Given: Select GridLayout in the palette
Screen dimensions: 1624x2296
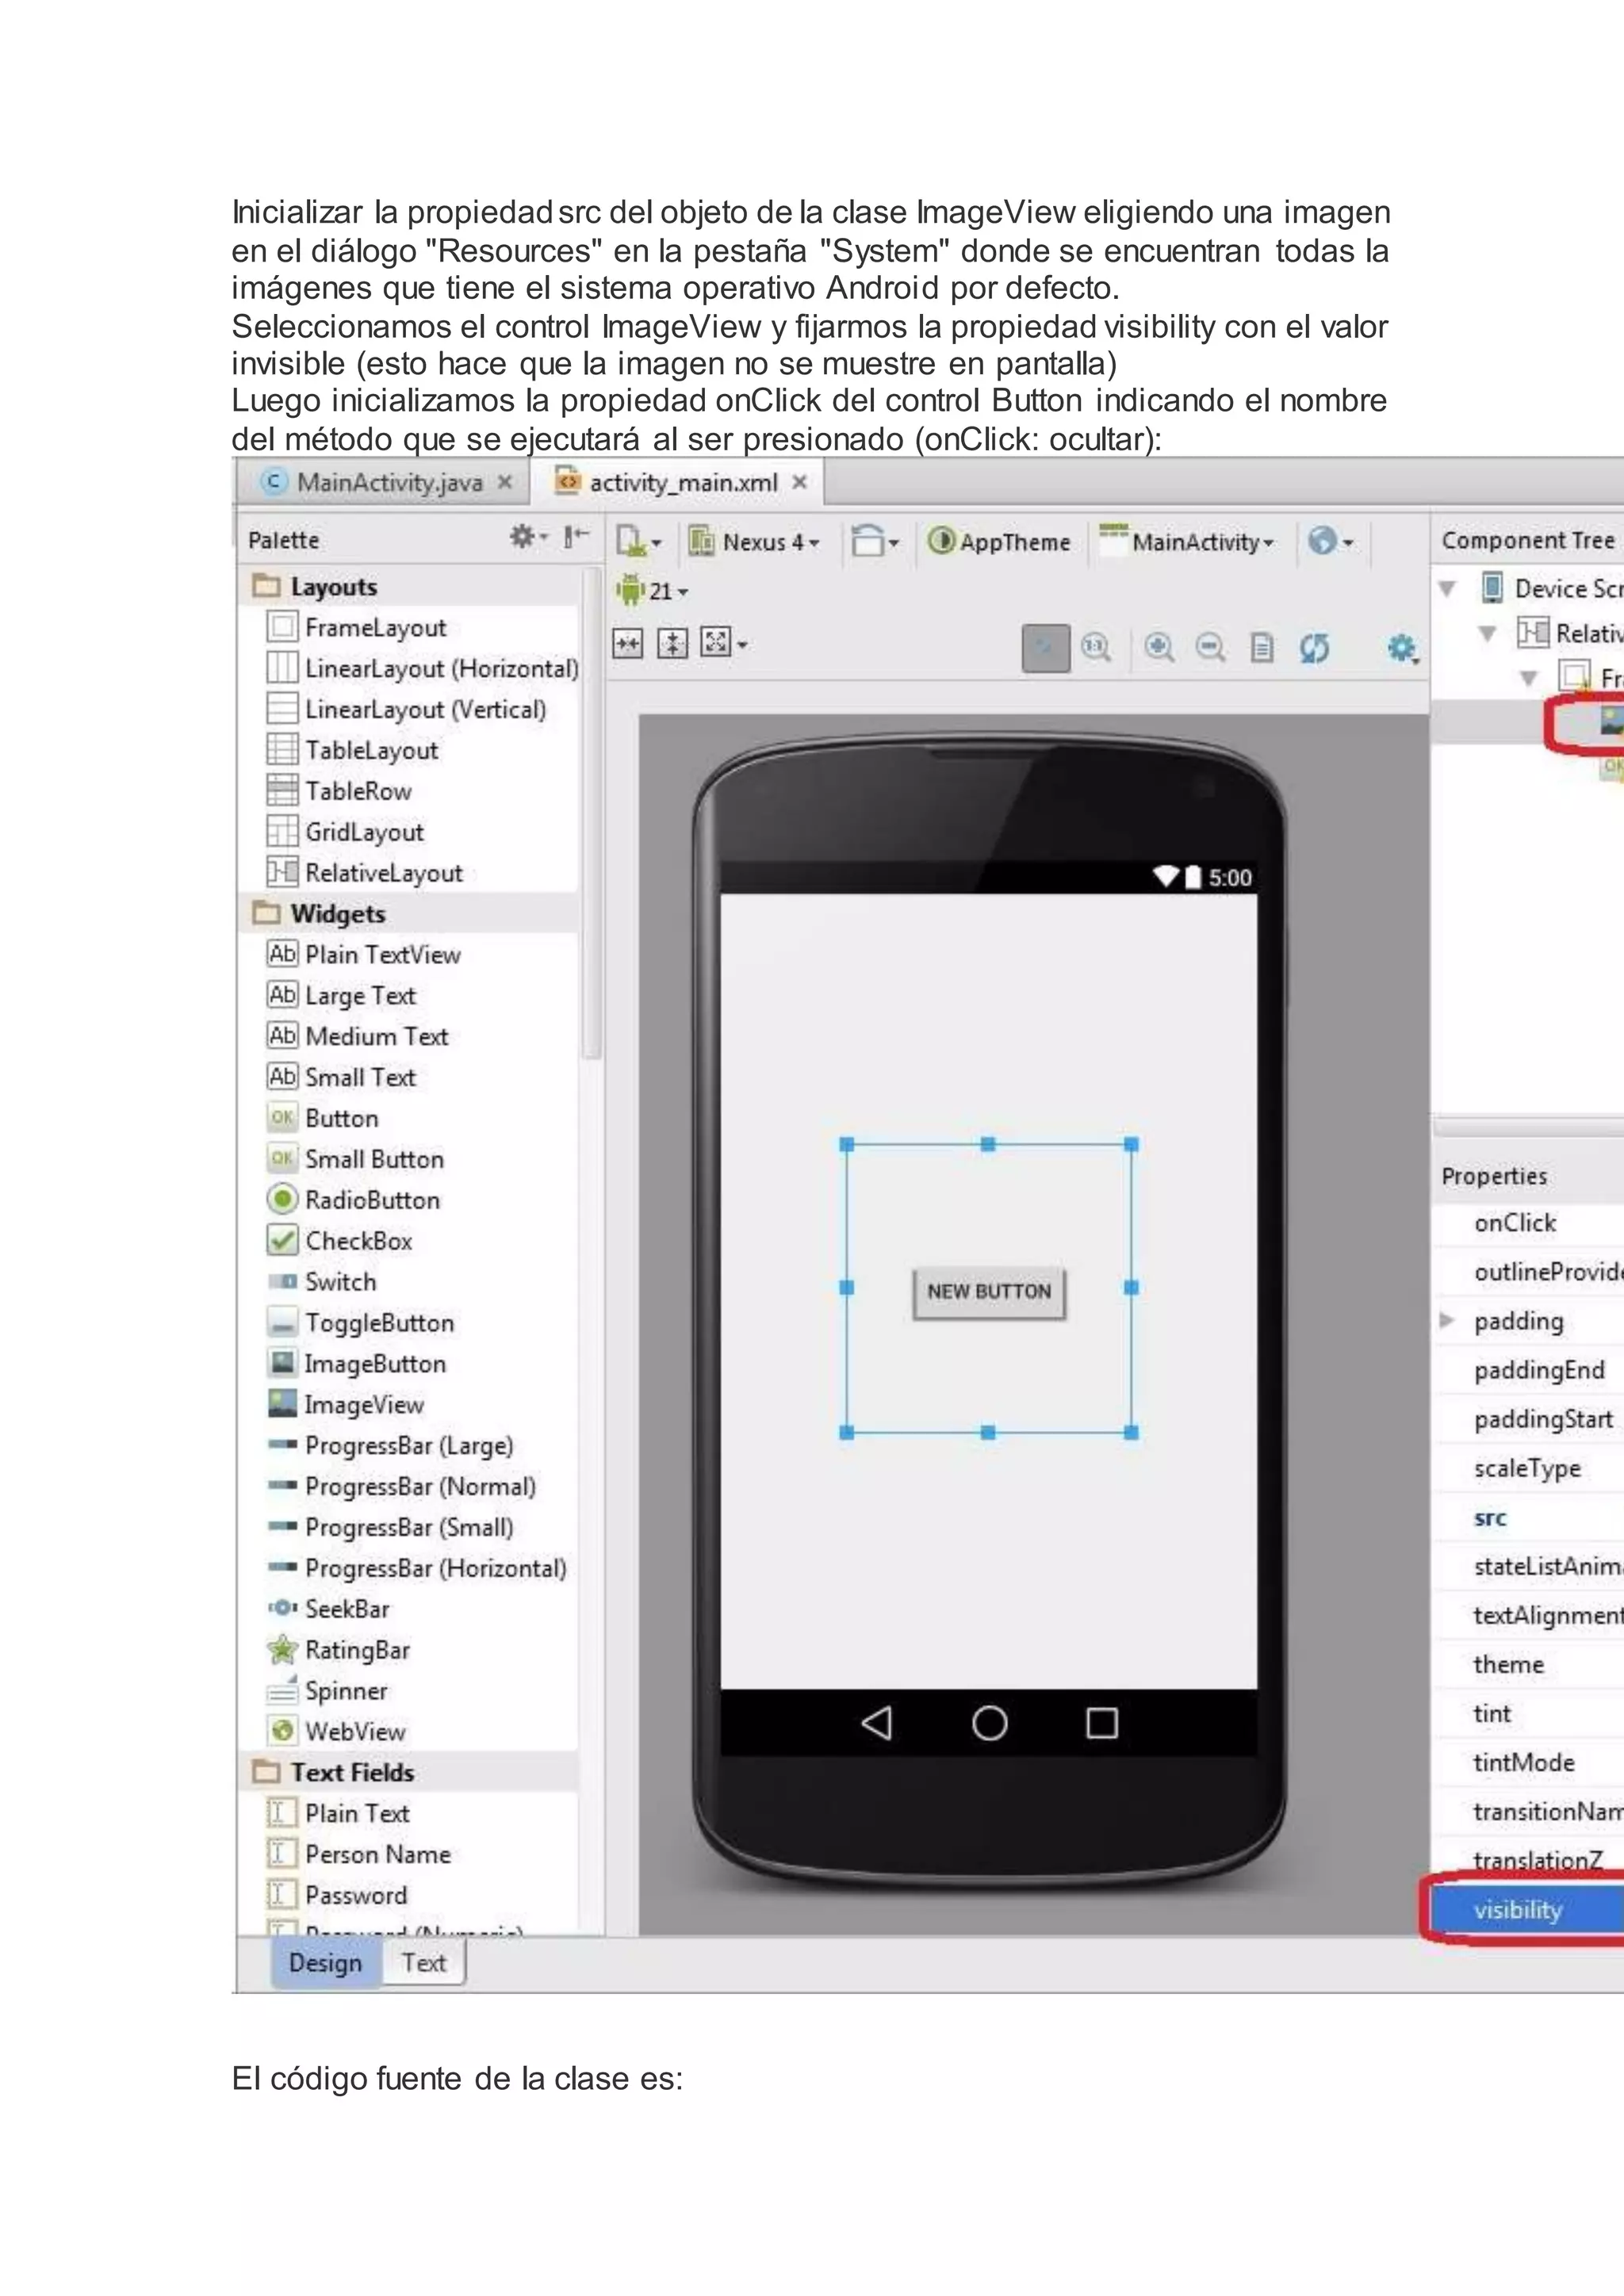Looking at the screenshot, I should pyautogui.click(x=346, y=832).
